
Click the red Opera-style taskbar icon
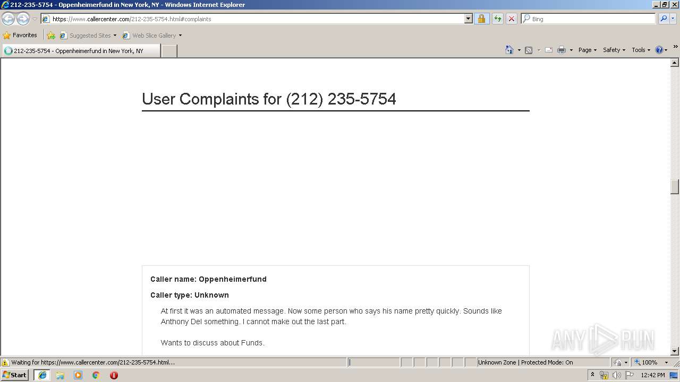click(114, 375)
